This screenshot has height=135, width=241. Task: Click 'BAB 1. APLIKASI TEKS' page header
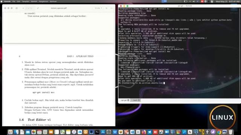[x=80, y=56]
